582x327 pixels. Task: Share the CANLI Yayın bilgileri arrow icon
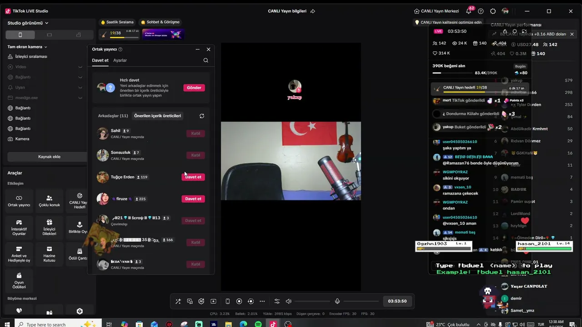312,11
